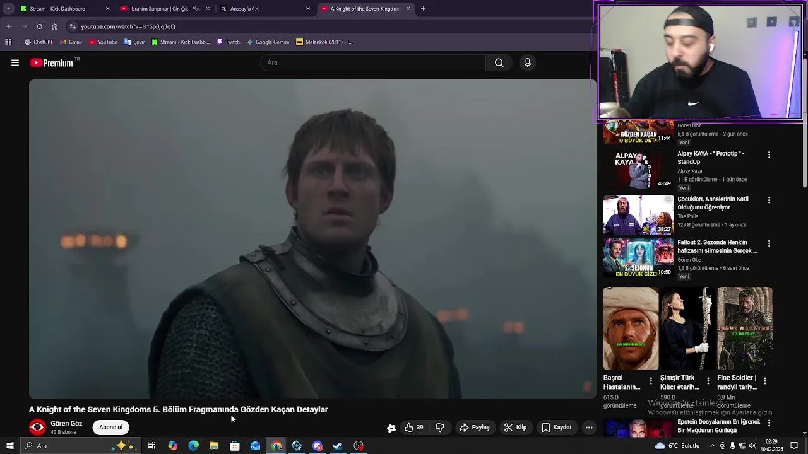The width and height of the screenshot is (808, 454).
Task: Show hidden tray icons chevron
Action: click(x=713, y=446)
